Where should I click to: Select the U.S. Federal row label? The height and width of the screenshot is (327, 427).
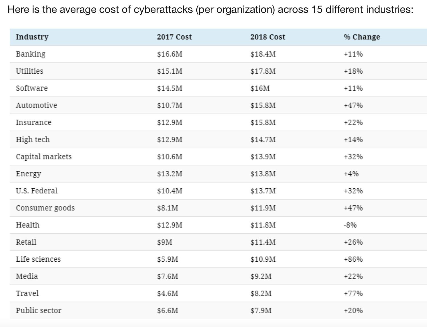point(37,191)
